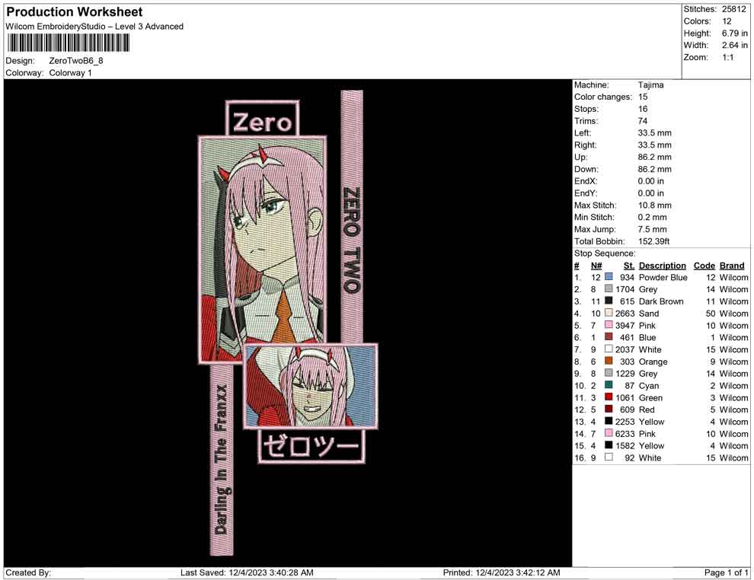Select the Color changes value 15
The image size is (754, 580).
643,97
